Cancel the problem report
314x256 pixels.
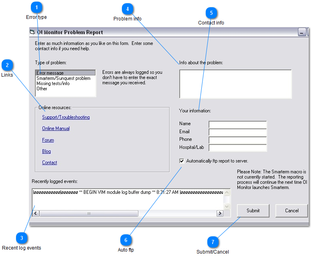[292, 211]
